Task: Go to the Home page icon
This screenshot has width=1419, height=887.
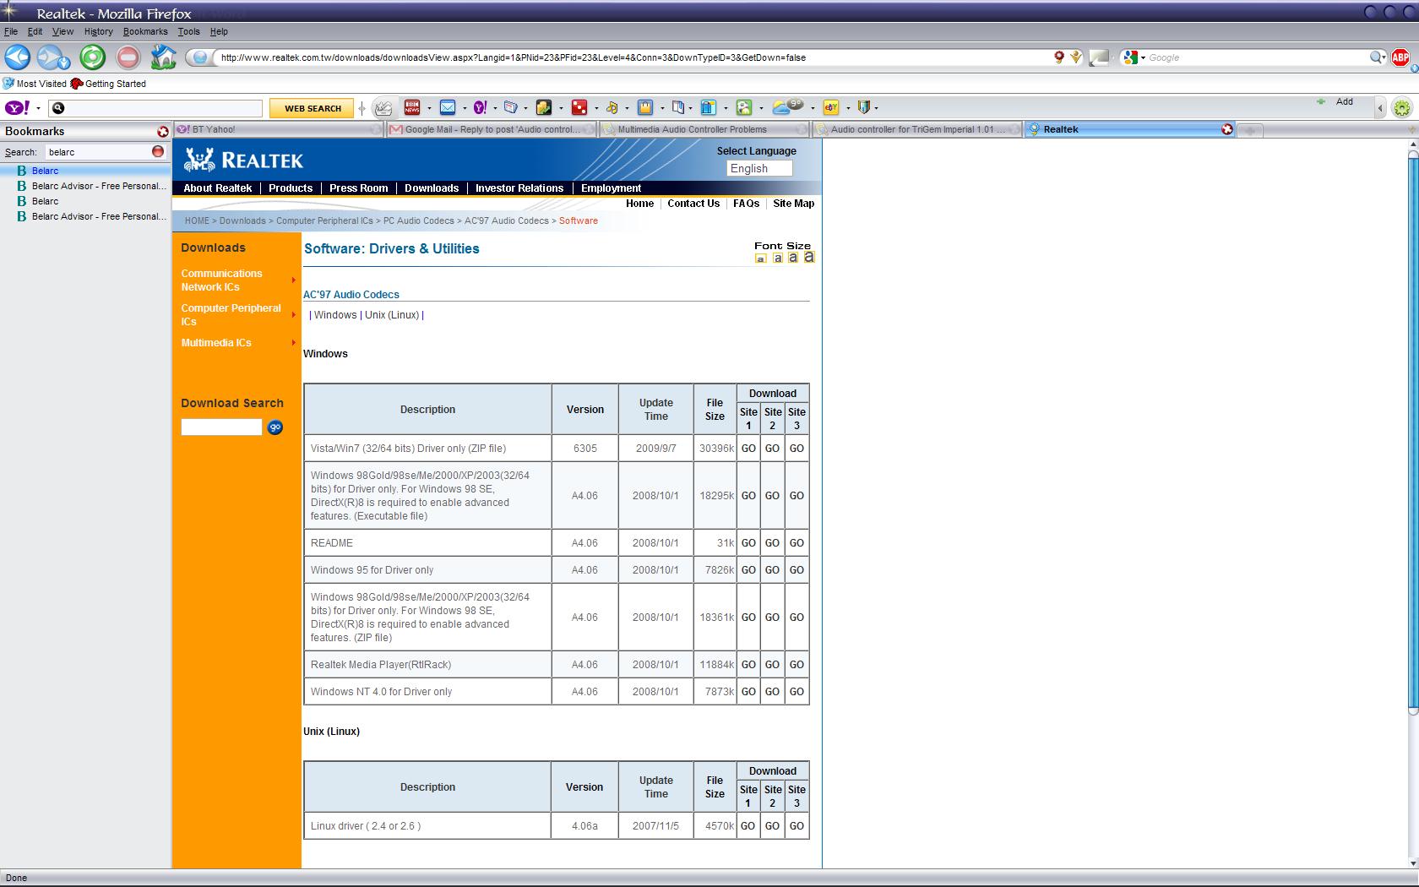Action: click(163, 57)
